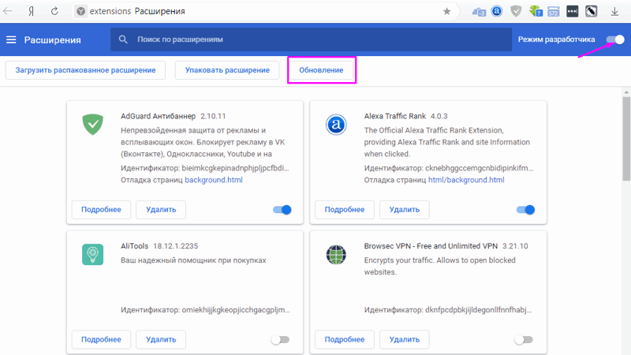Viewport: 631px width, 355px height.
Task: Open the browser downloads arrow icon
Action: coord(614,12)
